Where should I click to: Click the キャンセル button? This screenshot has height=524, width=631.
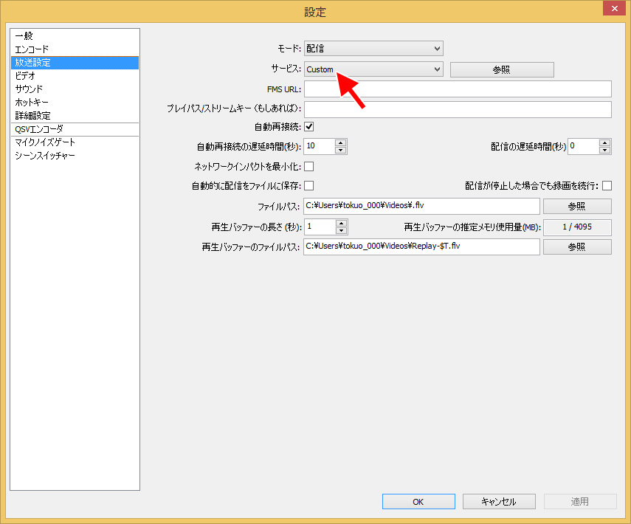(499, 502)
